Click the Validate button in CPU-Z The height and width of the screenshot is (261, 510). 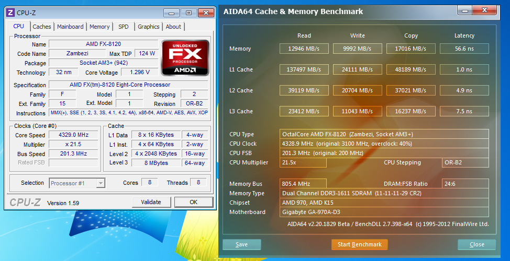tap(151, 202)
